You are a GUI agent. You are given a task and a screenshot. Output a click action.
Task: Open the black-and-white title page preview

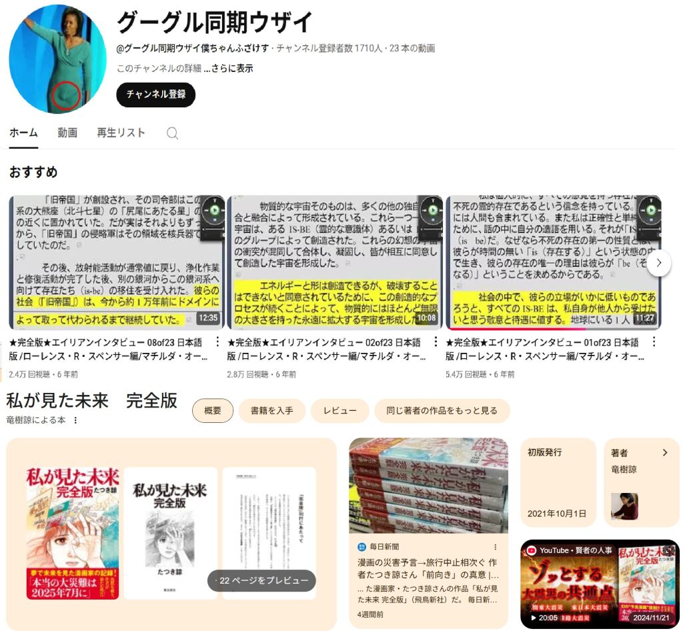(170, 534)
